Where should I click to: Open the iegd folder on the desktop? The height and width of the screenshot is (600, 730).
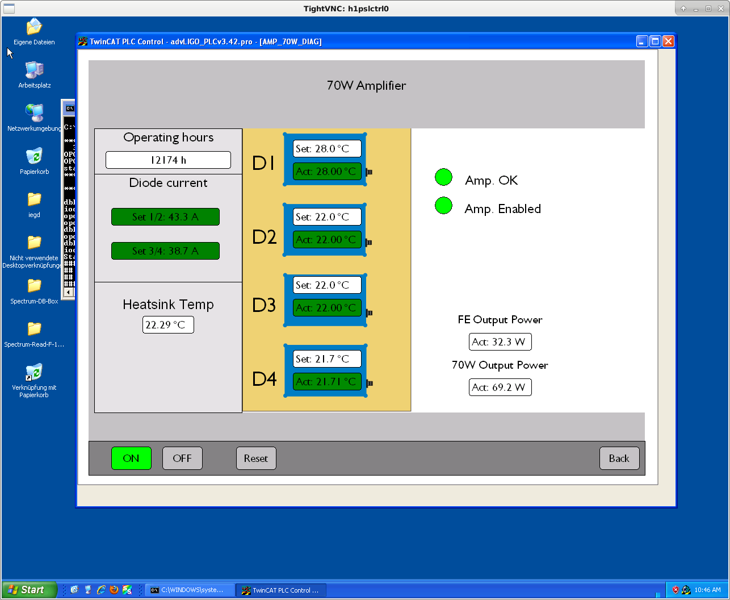click(34, 200)
